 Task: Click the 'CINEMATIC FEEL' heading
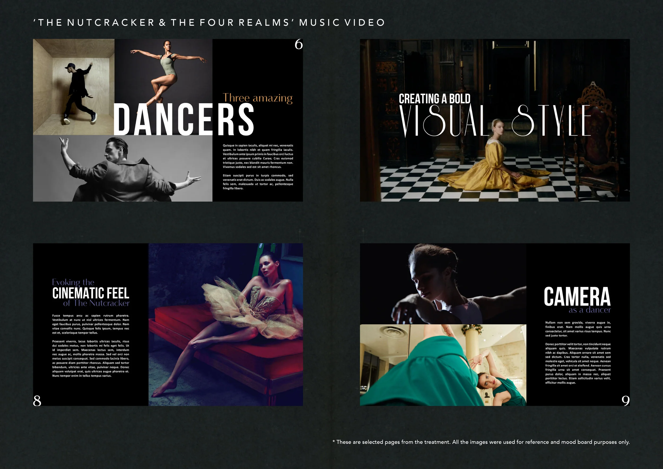(91, 293)
